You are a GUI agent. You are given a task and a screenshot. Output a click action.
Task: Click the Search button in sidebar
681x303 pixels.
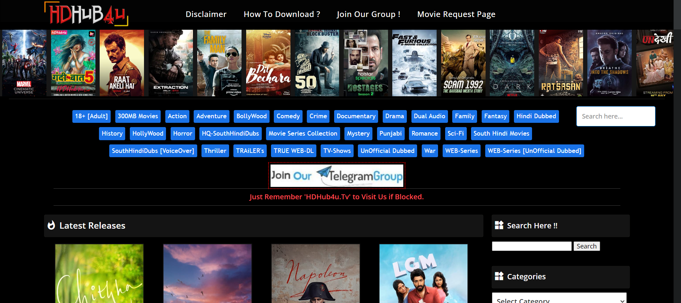pos(586,246)
